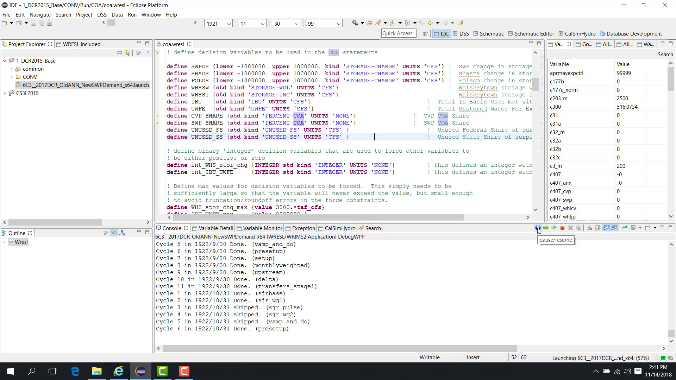Screen dimensions: 676x380
Task: Open the Exception tab
Action: pos(300,228)
